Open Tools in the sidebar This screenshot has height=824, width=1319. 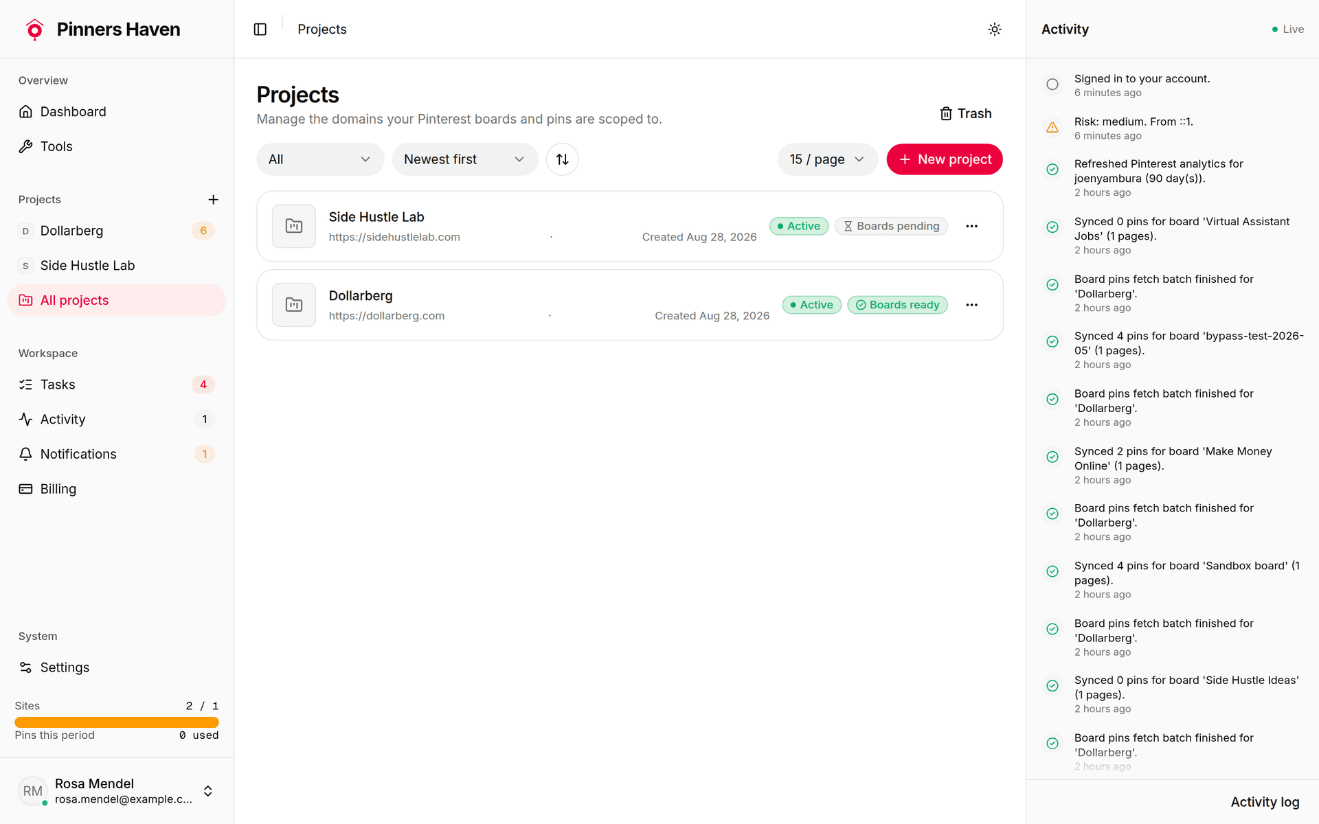point(117,146)
